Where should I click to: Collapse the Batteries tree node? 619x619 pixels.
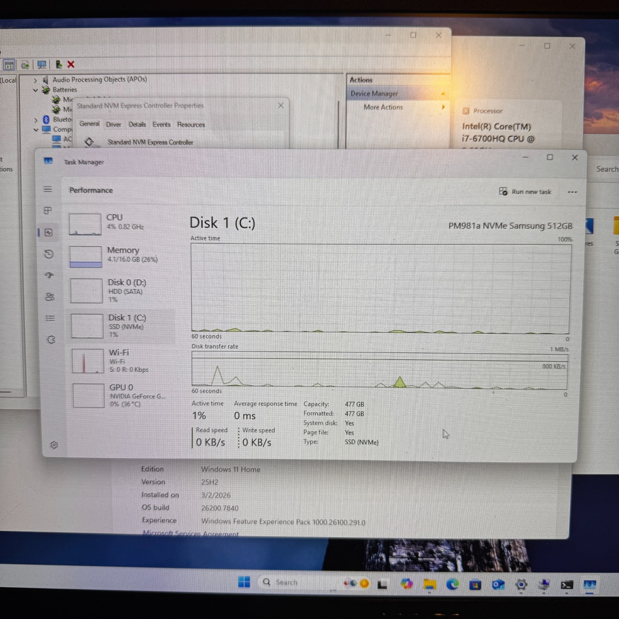(36, 90)
